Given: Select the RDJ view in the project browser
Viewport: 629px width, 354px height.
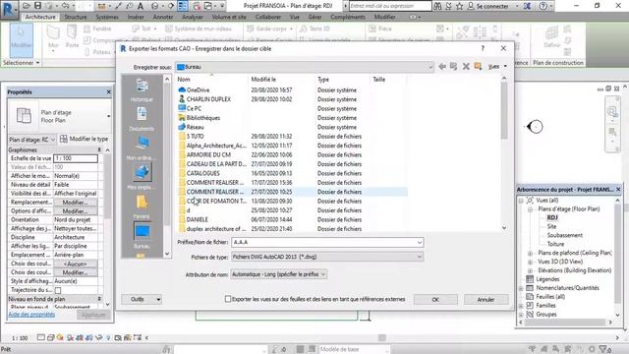Looking at the screenshot, I should (552, 217).
